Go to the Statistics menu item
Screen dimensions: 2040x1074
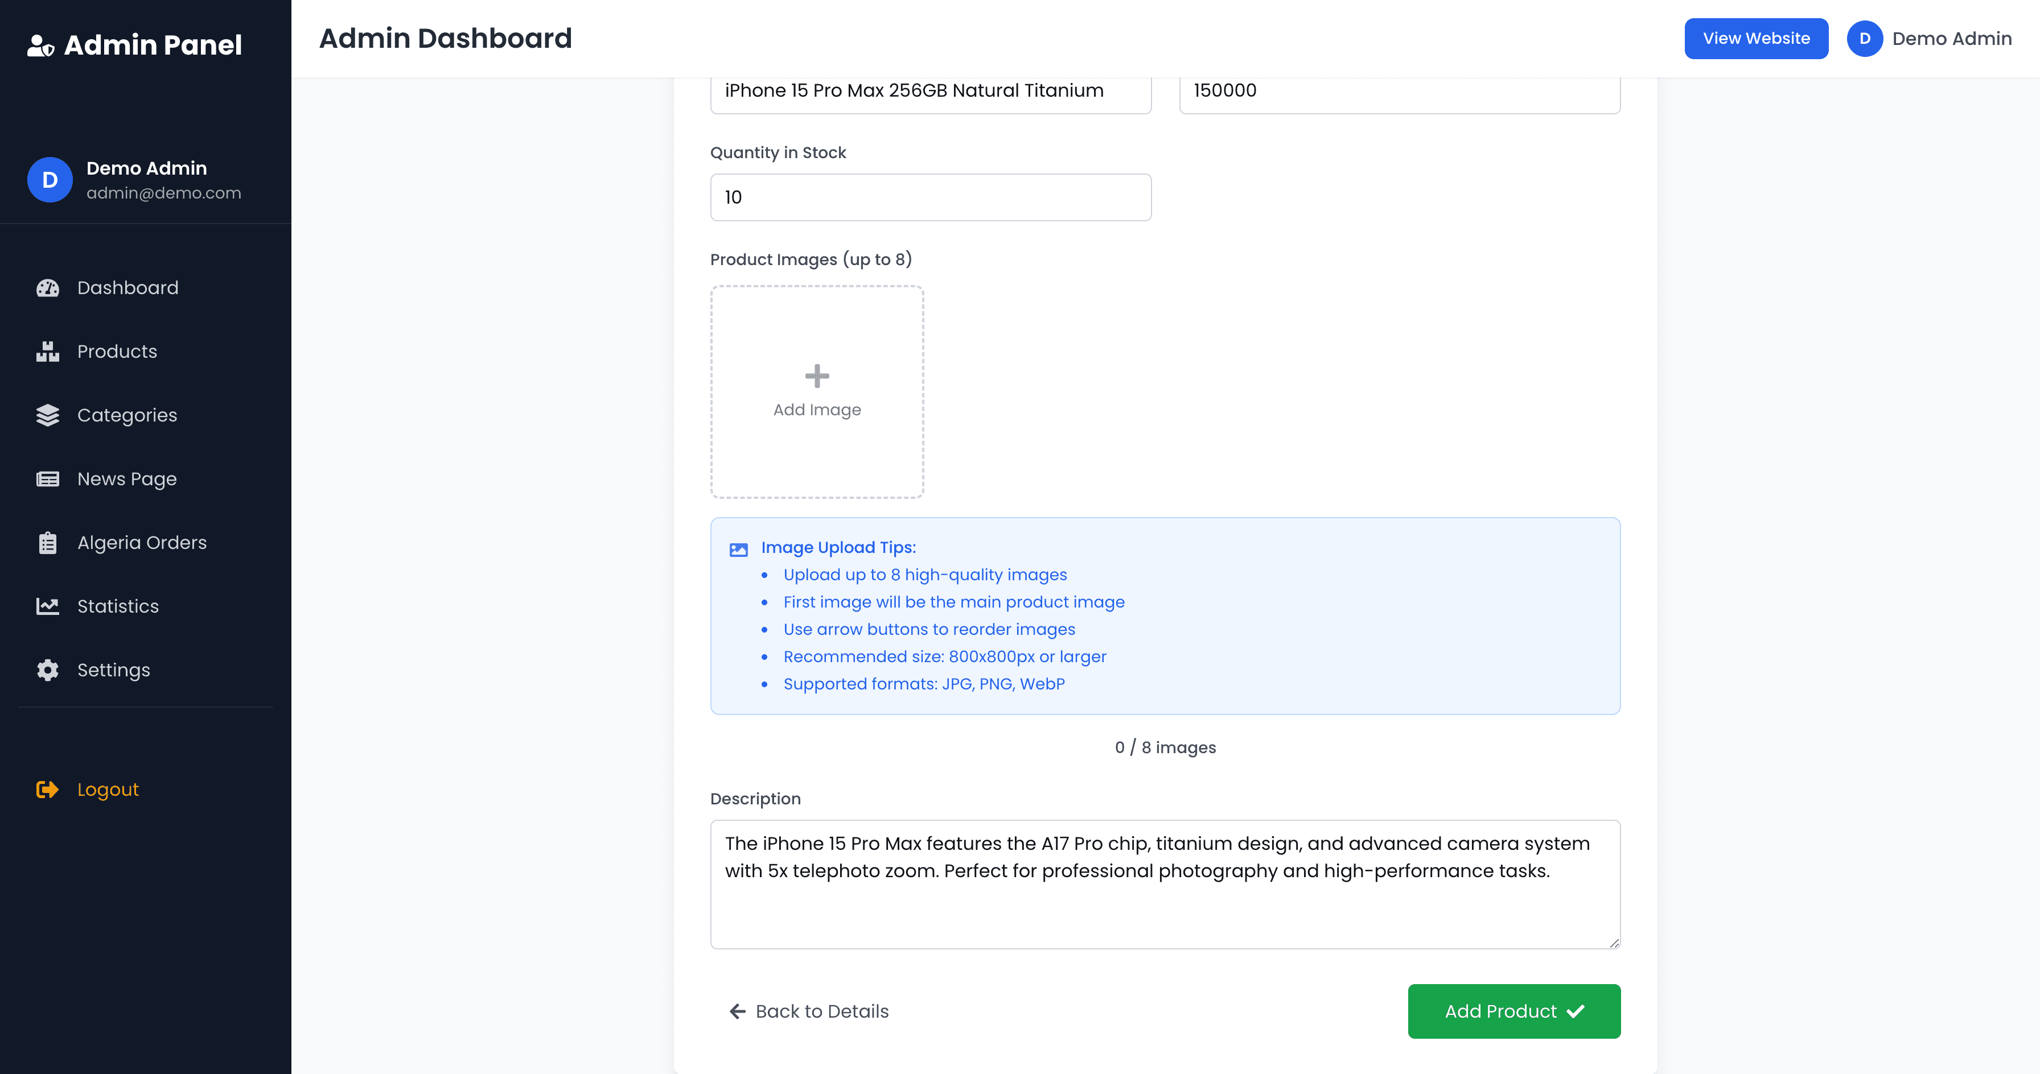[x=118, y=606]
